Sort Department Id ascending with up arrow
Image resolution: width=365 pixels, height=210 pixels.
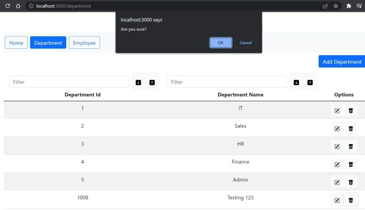(x=152, y=82)
